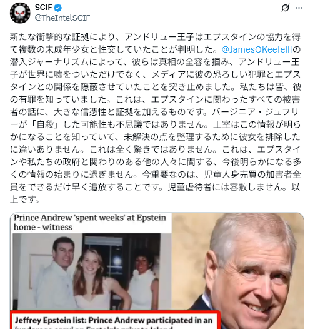Click the man in white shirt in group photo
The width and height of the screenshot is (310, 329).
coord(57,273)
